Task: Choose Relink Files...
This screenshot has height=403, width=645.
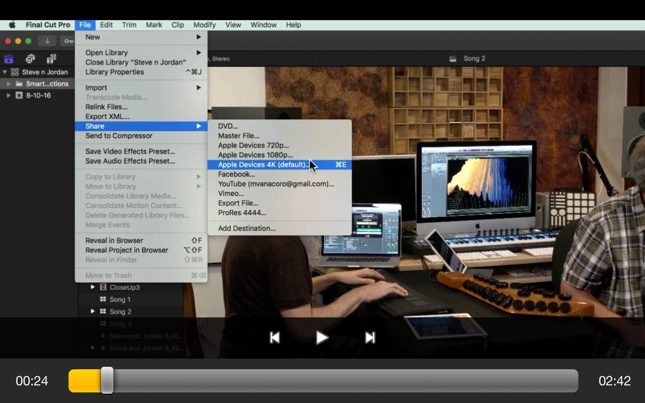Action: coord(141,107)
